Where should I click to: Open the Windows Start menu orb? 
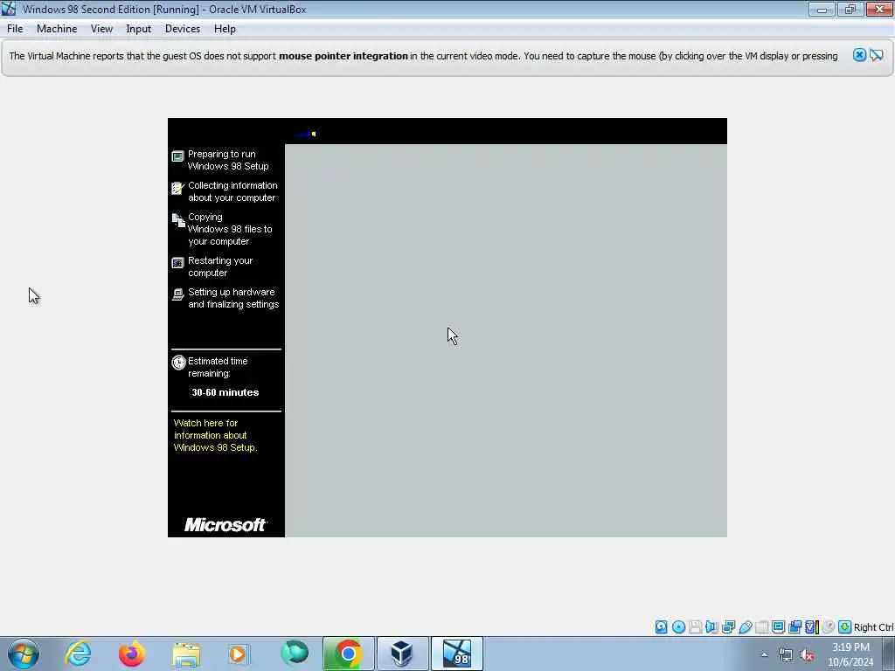point(24,654)
